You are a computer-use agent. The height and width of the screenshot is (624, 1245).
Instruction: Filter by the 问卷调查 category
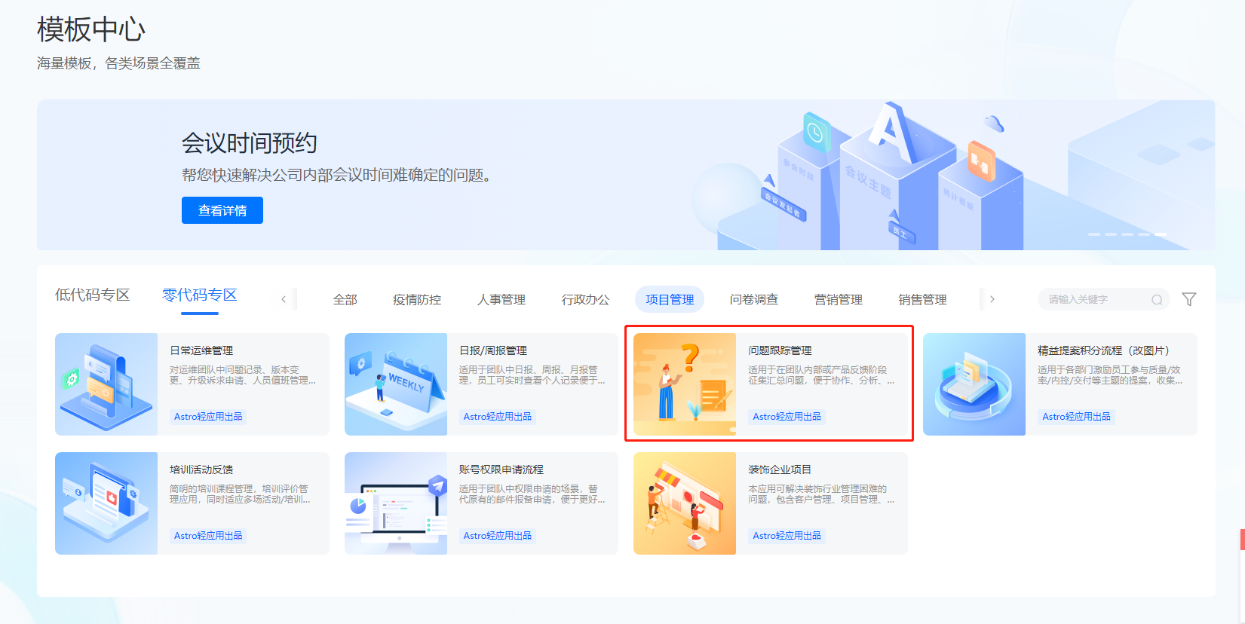[x=754, y=299]
